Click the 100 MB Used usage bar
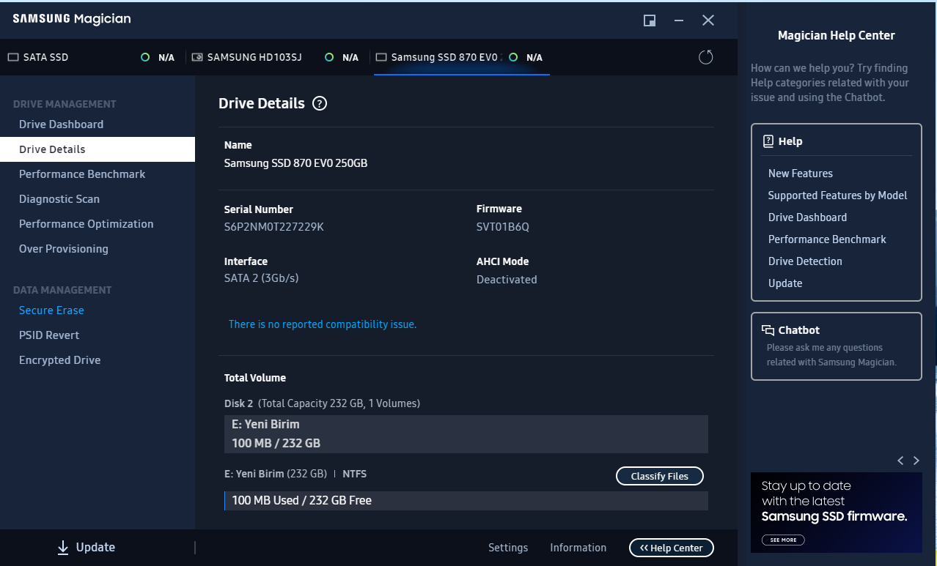 pos(466,501)
